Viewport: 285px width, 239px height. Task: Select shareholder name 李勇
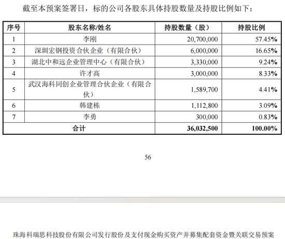tap(90, 117)
